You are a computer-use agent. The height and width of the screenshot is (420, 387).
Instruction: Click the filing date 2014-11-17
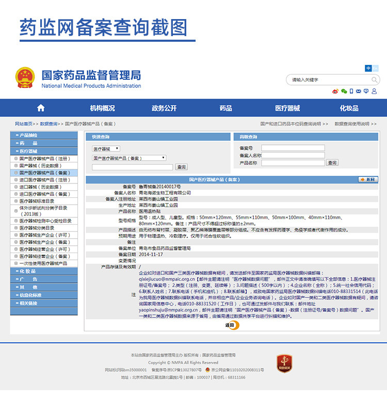pyautogui.click(x=151, y=255)
